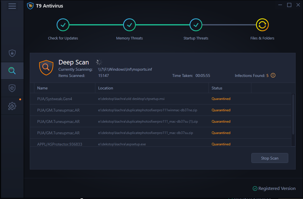The height and width of the screenshot is (199, 303).
Task: Open the hamburger menu
Action: (x=12, y=6)
